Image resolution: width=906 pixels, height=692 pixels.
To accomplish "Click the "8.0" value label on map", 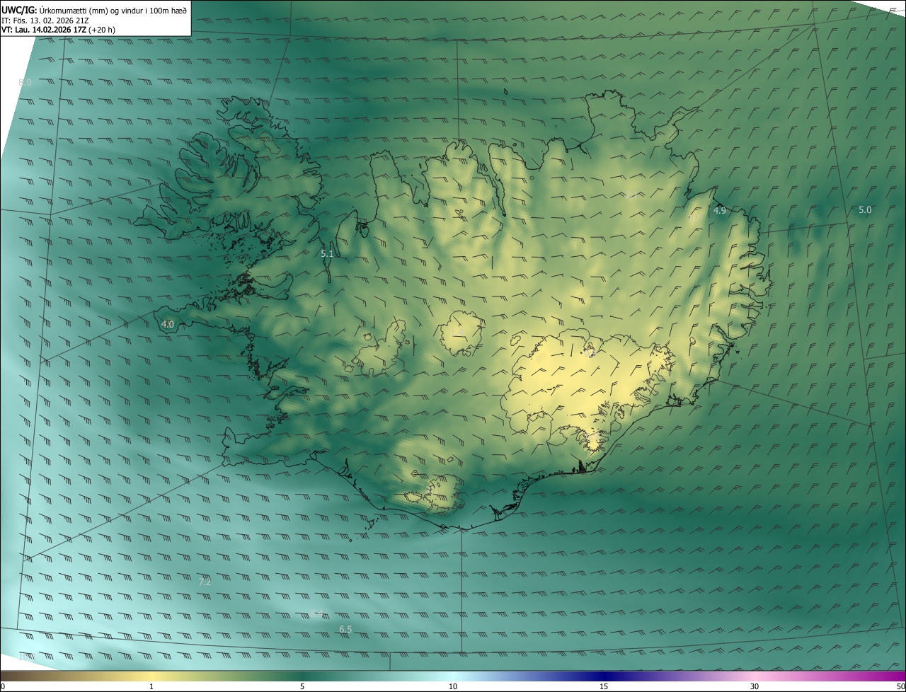I will (25, 83).
